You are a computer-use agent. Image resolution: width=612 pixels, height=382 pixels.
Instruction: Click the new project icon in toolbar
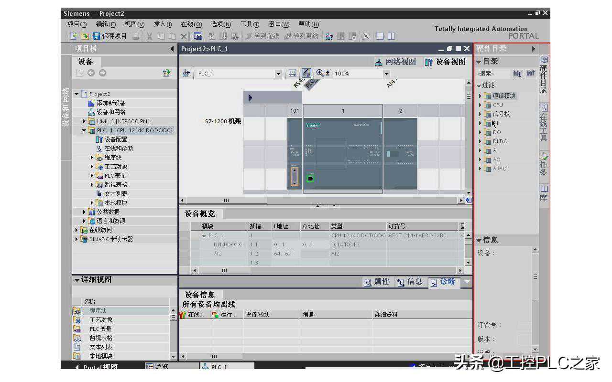74,36
